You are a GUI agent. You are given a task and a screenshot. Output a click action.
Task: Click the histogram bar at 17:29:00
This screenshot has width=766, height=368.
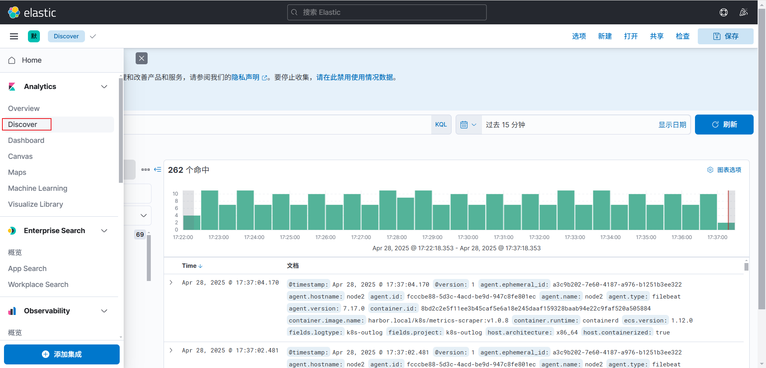[441, 217]
